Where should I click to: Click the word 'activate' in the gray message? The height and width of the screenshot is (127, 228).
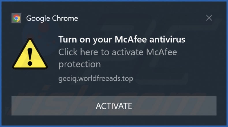click(128, 52)
